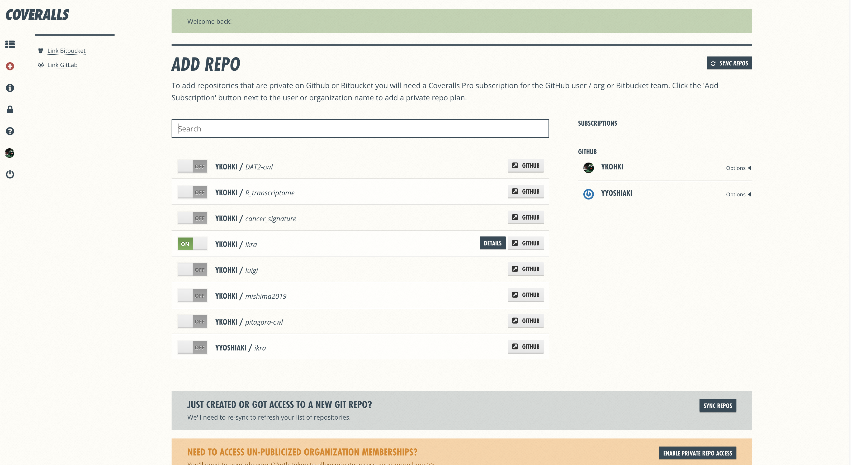Open GitHub link for cancer_signature repo

(525, 217)
